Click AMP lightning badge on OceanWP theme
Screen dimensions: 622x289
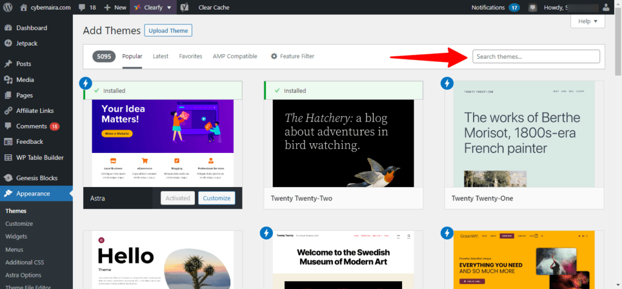447,233
